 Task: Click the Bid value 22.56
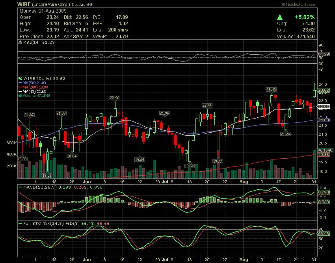tap(82, 17)
